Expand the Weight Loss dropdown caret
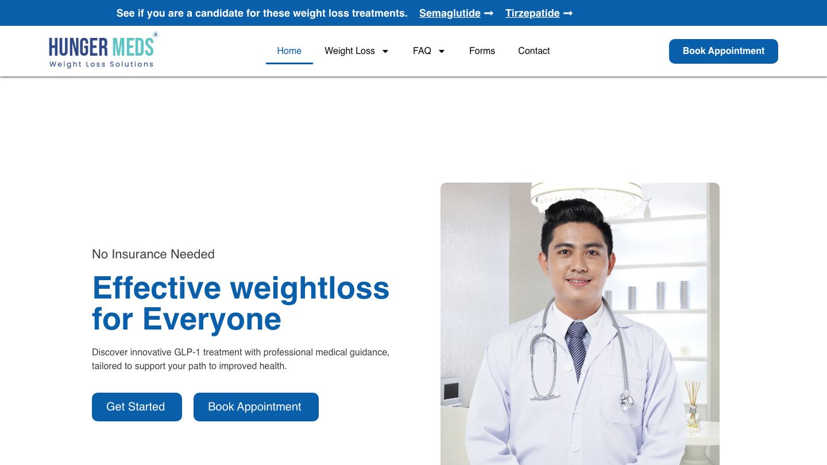The image size is (827, 465). click(385, 51)
